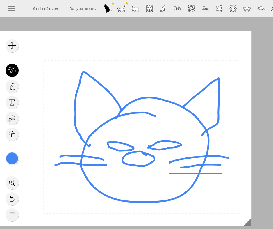The image size is (273, 229).
Task: Open the hamburger menu
Action: click(x=12, y=8)
